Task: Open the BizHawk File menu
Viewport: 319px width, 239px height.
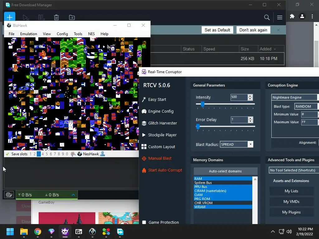Action: tap(12, 34)
